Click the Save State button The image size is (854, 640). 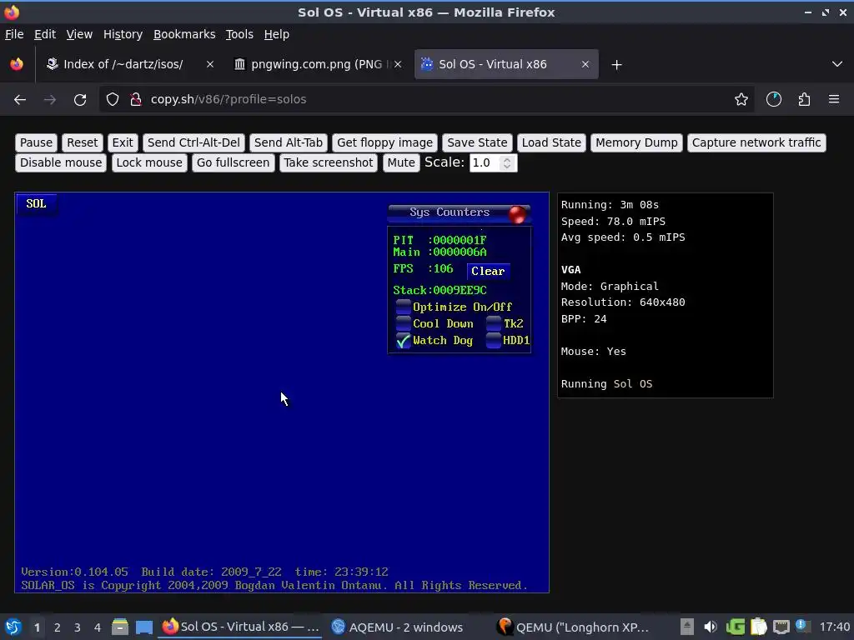477,142
